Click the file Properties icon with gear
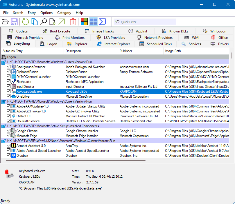Screen dimensions: 235x204 point(53,22)
